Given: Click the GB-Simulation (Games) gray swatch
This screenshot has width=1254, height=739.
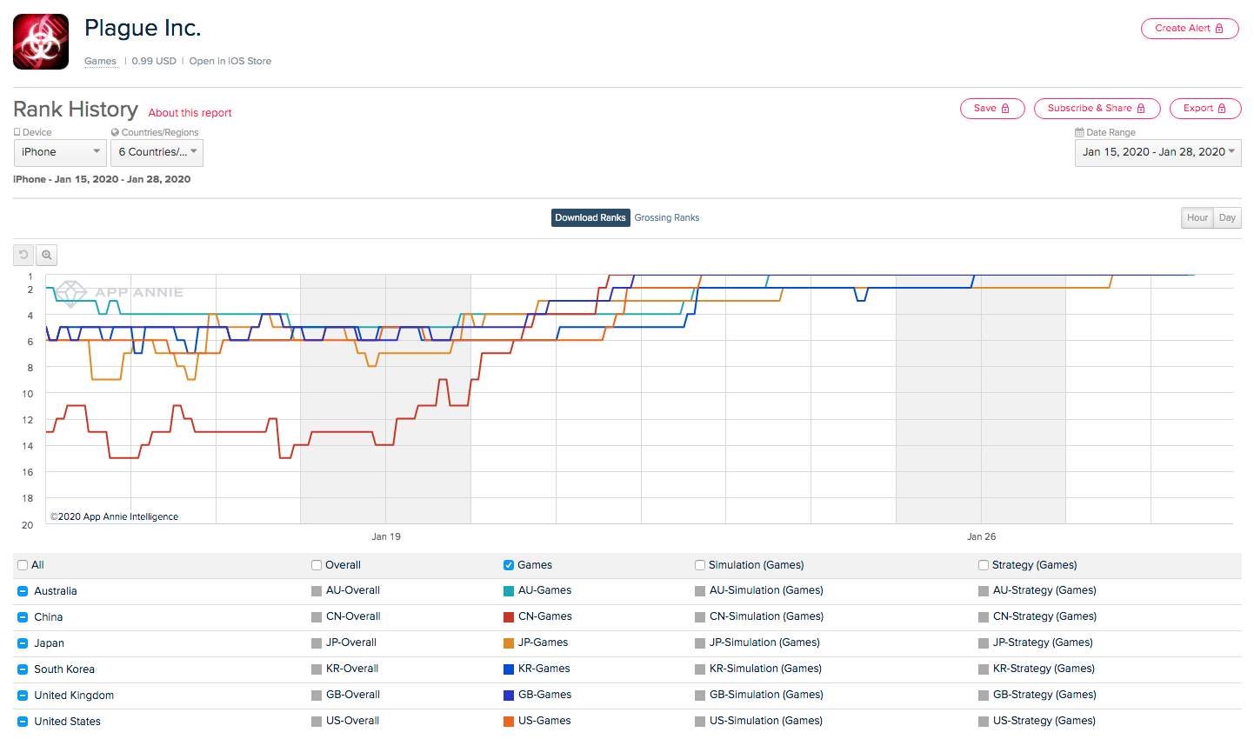Looking at the screenshot, I should [x=700, y=696].
